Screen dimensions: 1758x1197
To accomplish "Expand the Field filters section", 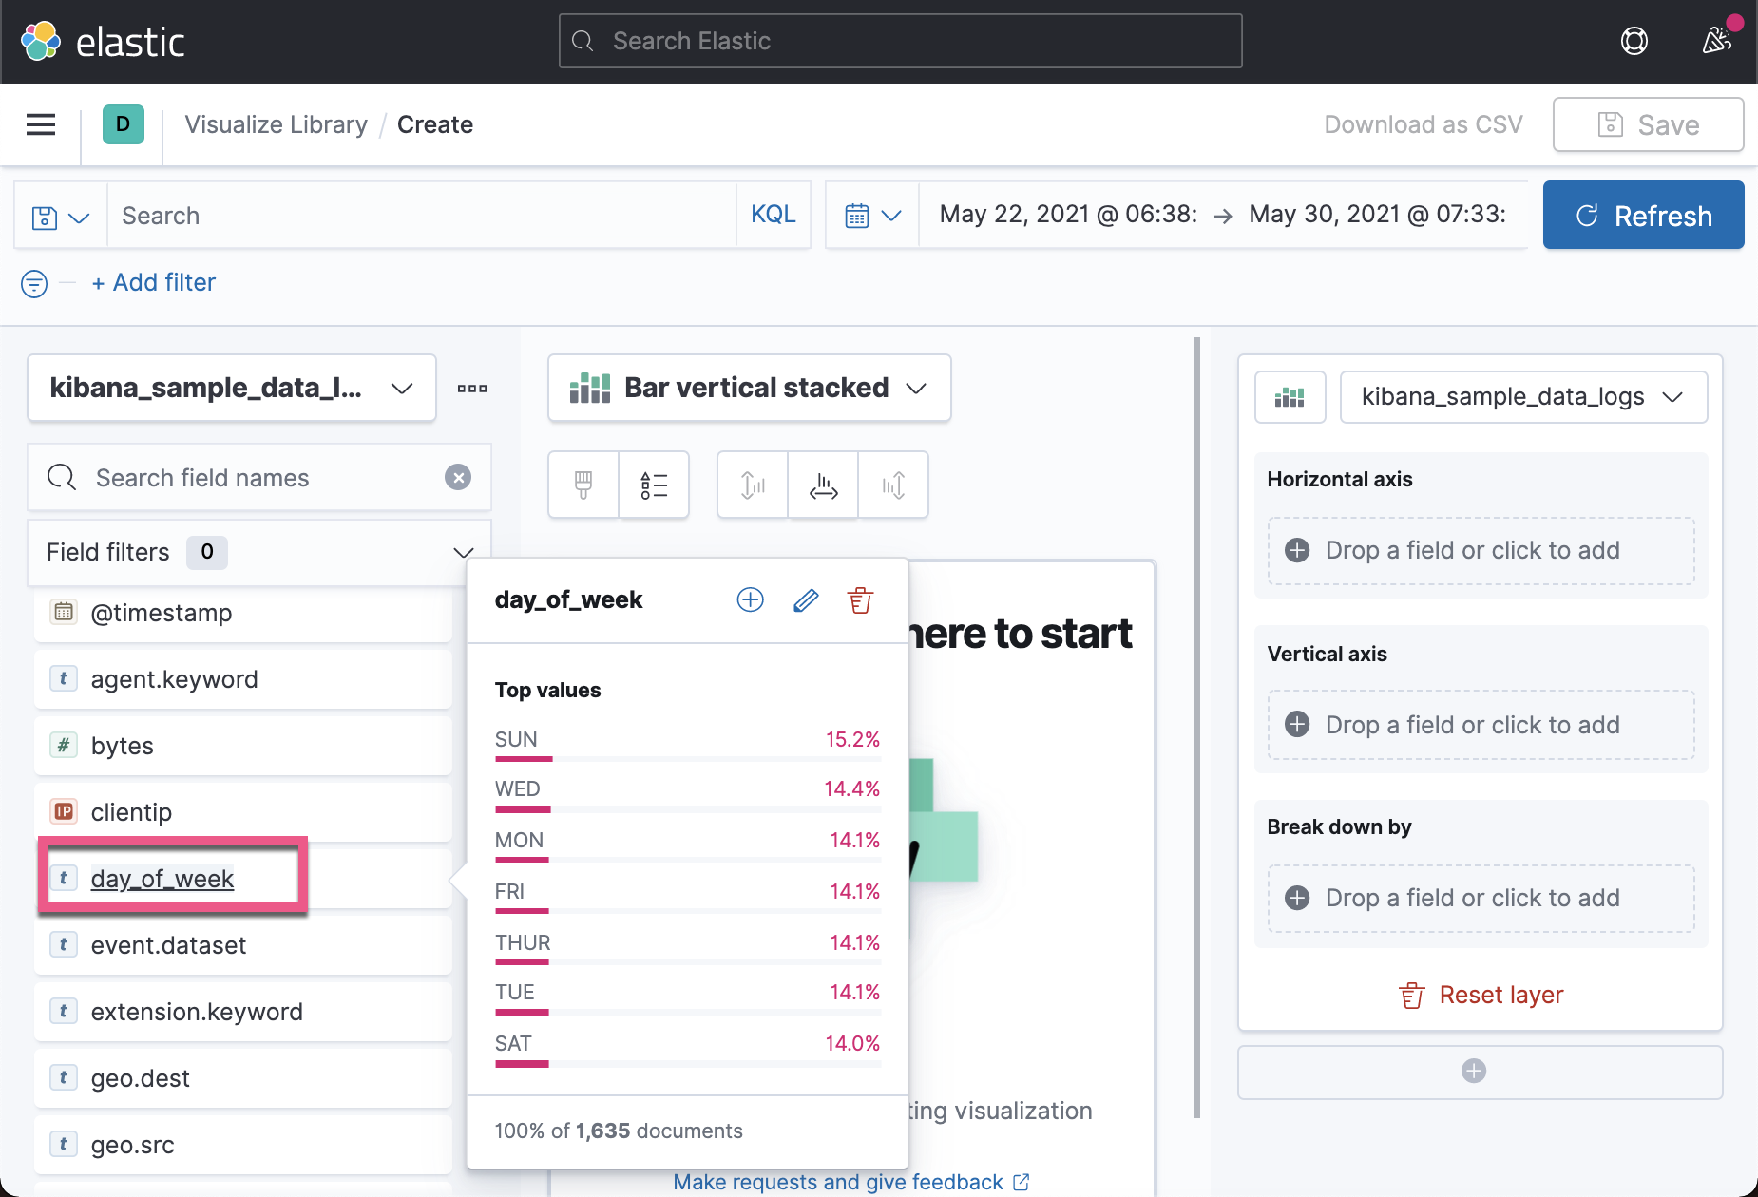I will [463, 552].
